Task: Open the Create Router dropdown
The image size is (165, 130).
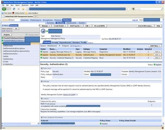Action: pyautogui.click(x=60, y=26)
